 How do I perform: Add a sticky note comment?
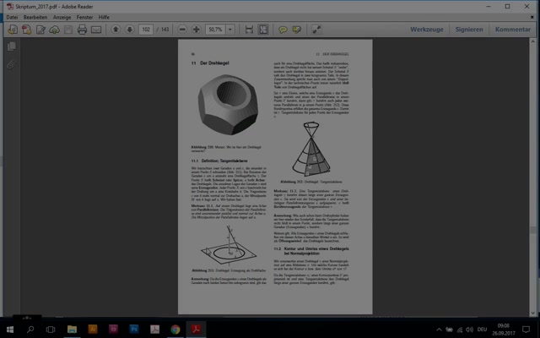(x=283, y=30)
